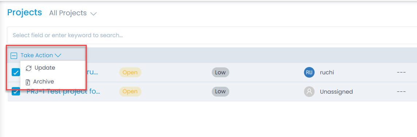The height and width of the screenshot is (137, 417).
Task: Click the Low priority badge in first row
Action: click(x=220, y=72)
